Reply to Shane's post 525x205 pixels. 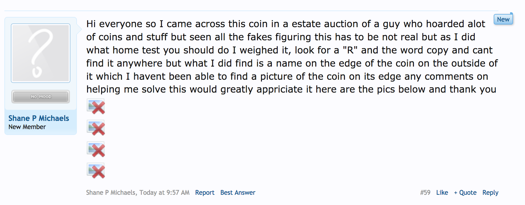[x=490, y=193]
